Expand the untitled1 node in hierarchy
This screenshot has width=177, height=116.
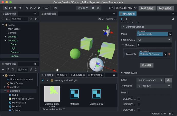(5, 37)
